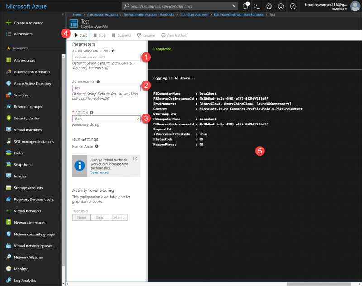Click the Storage accounts icon

point(9,188)
